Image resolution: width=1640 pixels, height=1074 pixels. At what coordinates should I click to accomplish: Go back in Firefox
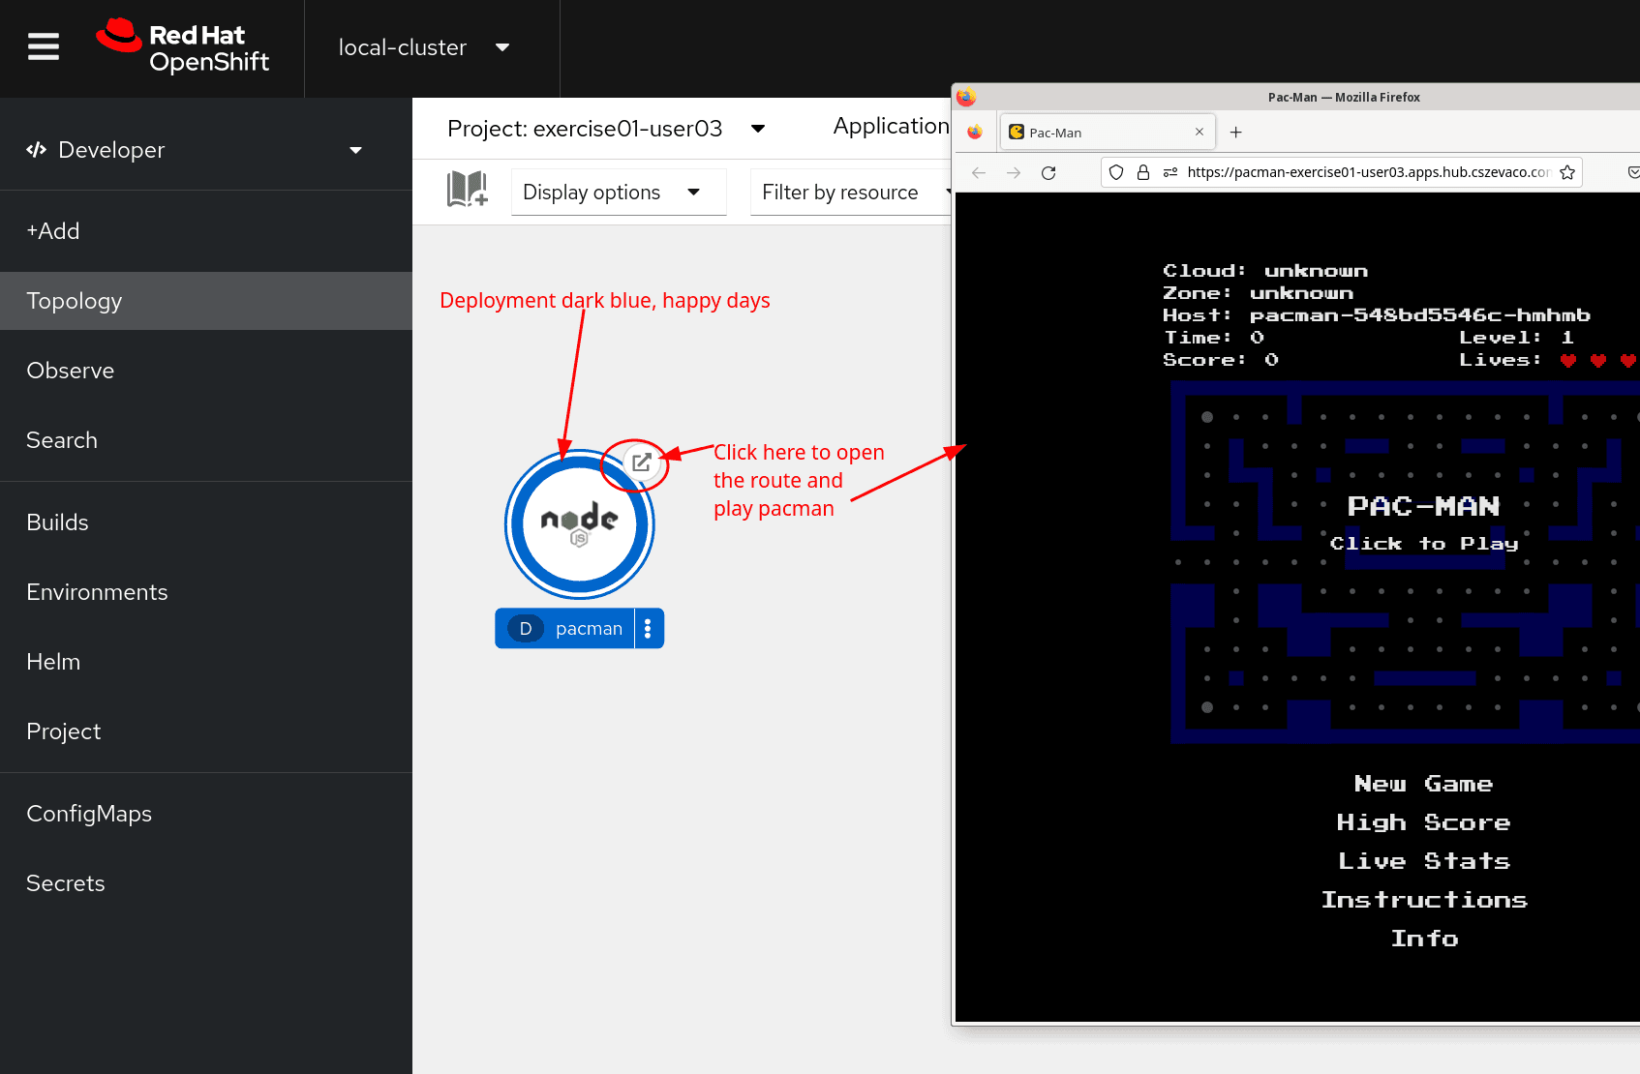tap(979, 172)
